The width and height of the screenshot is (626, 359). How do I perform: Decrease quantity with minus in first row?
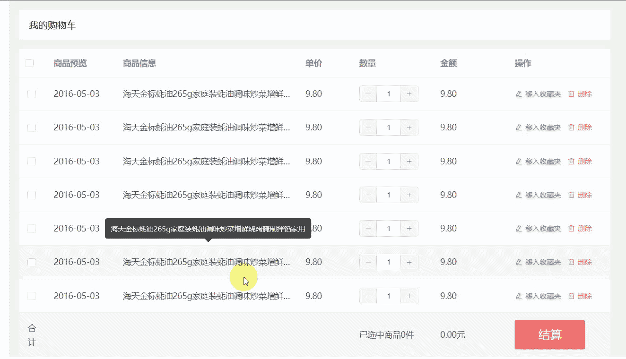368,94
